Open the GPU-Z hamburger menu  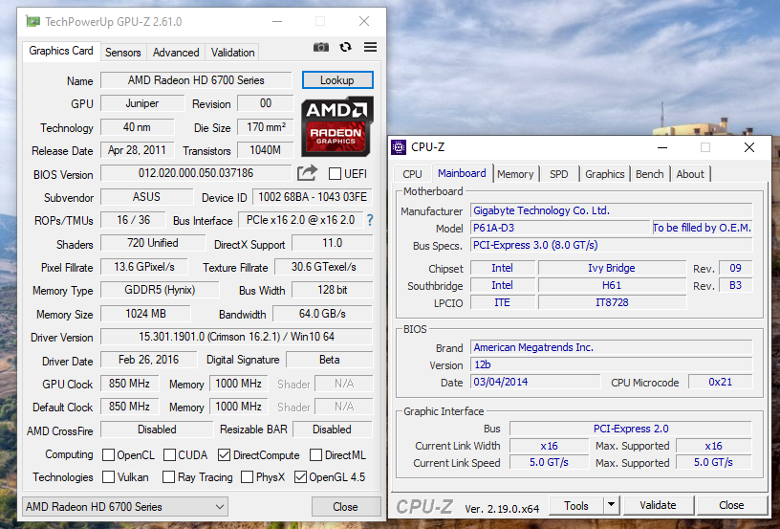[x=370, y=47]
